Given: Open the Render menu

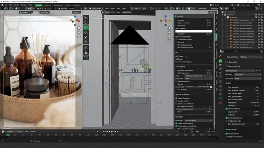Looking at the screenshot, I should pyautogui.click(x=16, y=5).
